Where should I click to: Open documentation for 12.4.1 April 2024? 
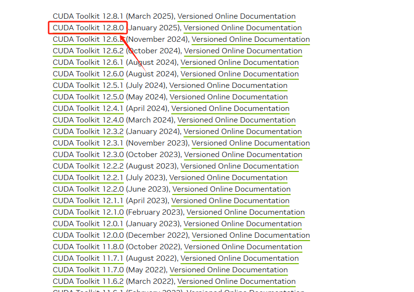click(230, 109)
